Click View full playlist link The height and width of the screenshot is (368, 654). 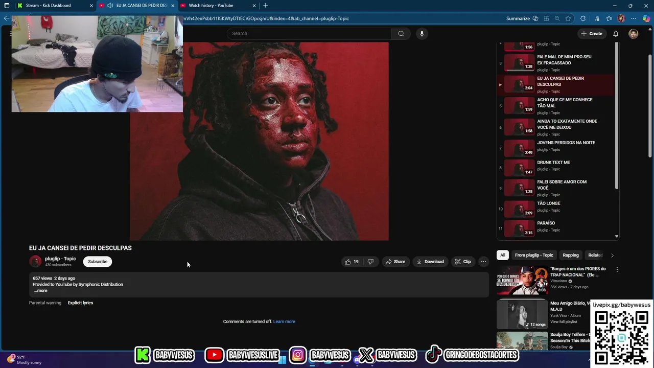point(564,321)
